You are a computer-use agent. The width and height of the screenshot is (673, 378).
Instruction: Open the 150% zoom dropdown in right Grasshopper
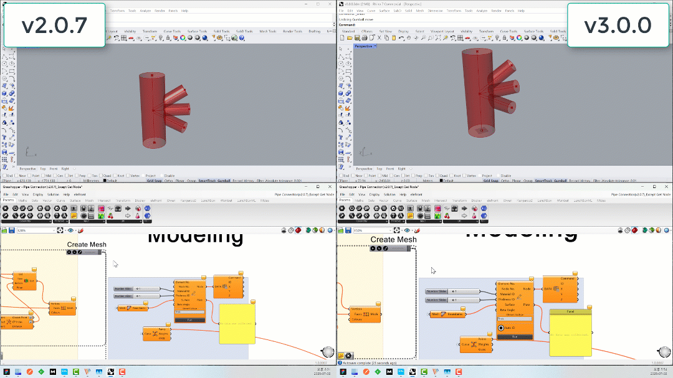point(373,230)
